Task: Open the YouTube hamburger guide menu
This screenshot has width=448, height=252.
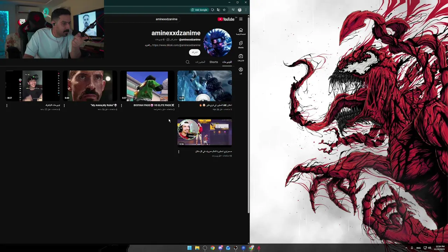Action: point(241,19)
